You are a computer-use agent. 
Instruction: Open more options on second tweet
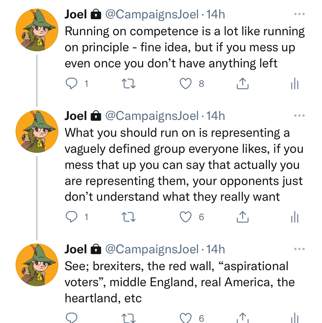(299, 116)
